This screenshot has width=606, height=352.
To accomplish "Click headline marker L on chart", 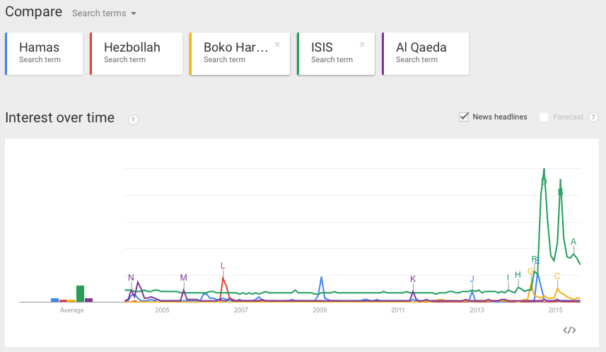I will click(223, 266).
